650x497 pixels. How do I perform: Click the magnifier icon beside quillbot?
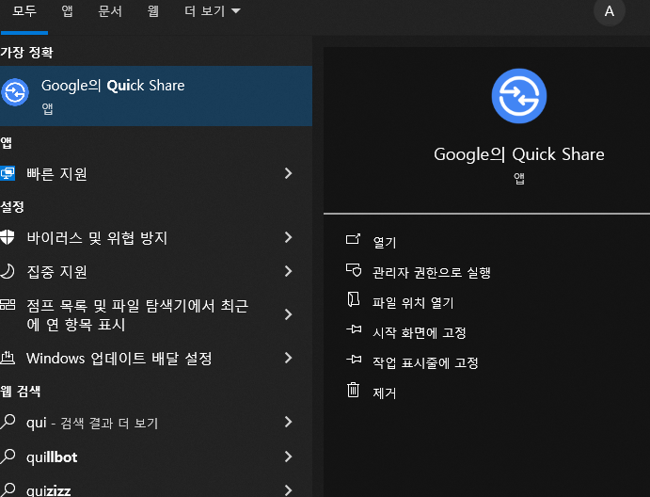pyautogui.click(x=8, y=457)
